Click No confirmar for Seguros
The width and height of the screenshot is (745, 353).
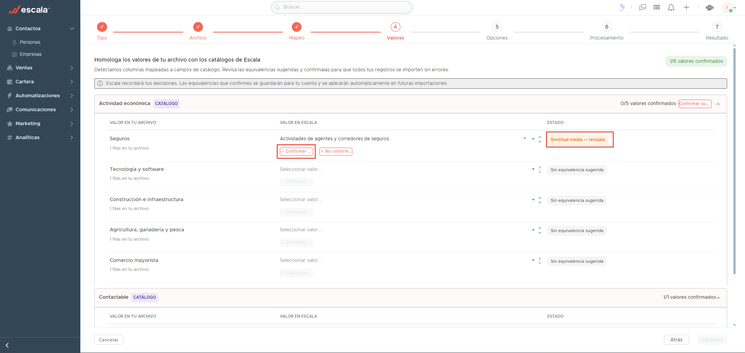click(336, 152)
